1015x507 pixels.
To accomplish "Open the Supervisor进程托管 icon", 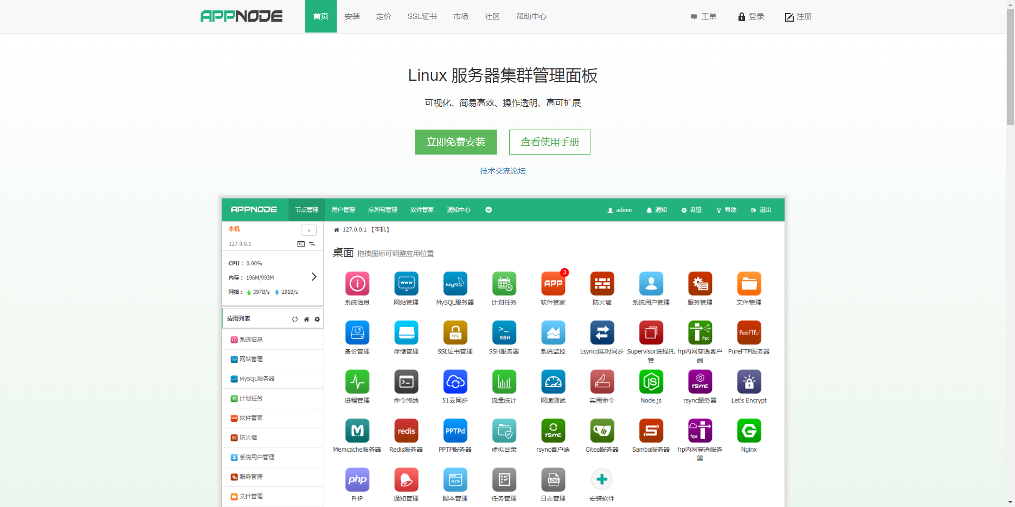I will click(x=651, y=332).
